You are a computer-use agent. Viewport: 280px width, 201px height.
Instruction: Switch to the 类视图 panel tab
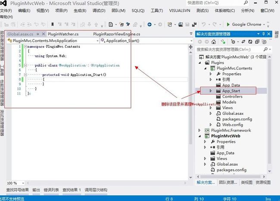point(246,182)
